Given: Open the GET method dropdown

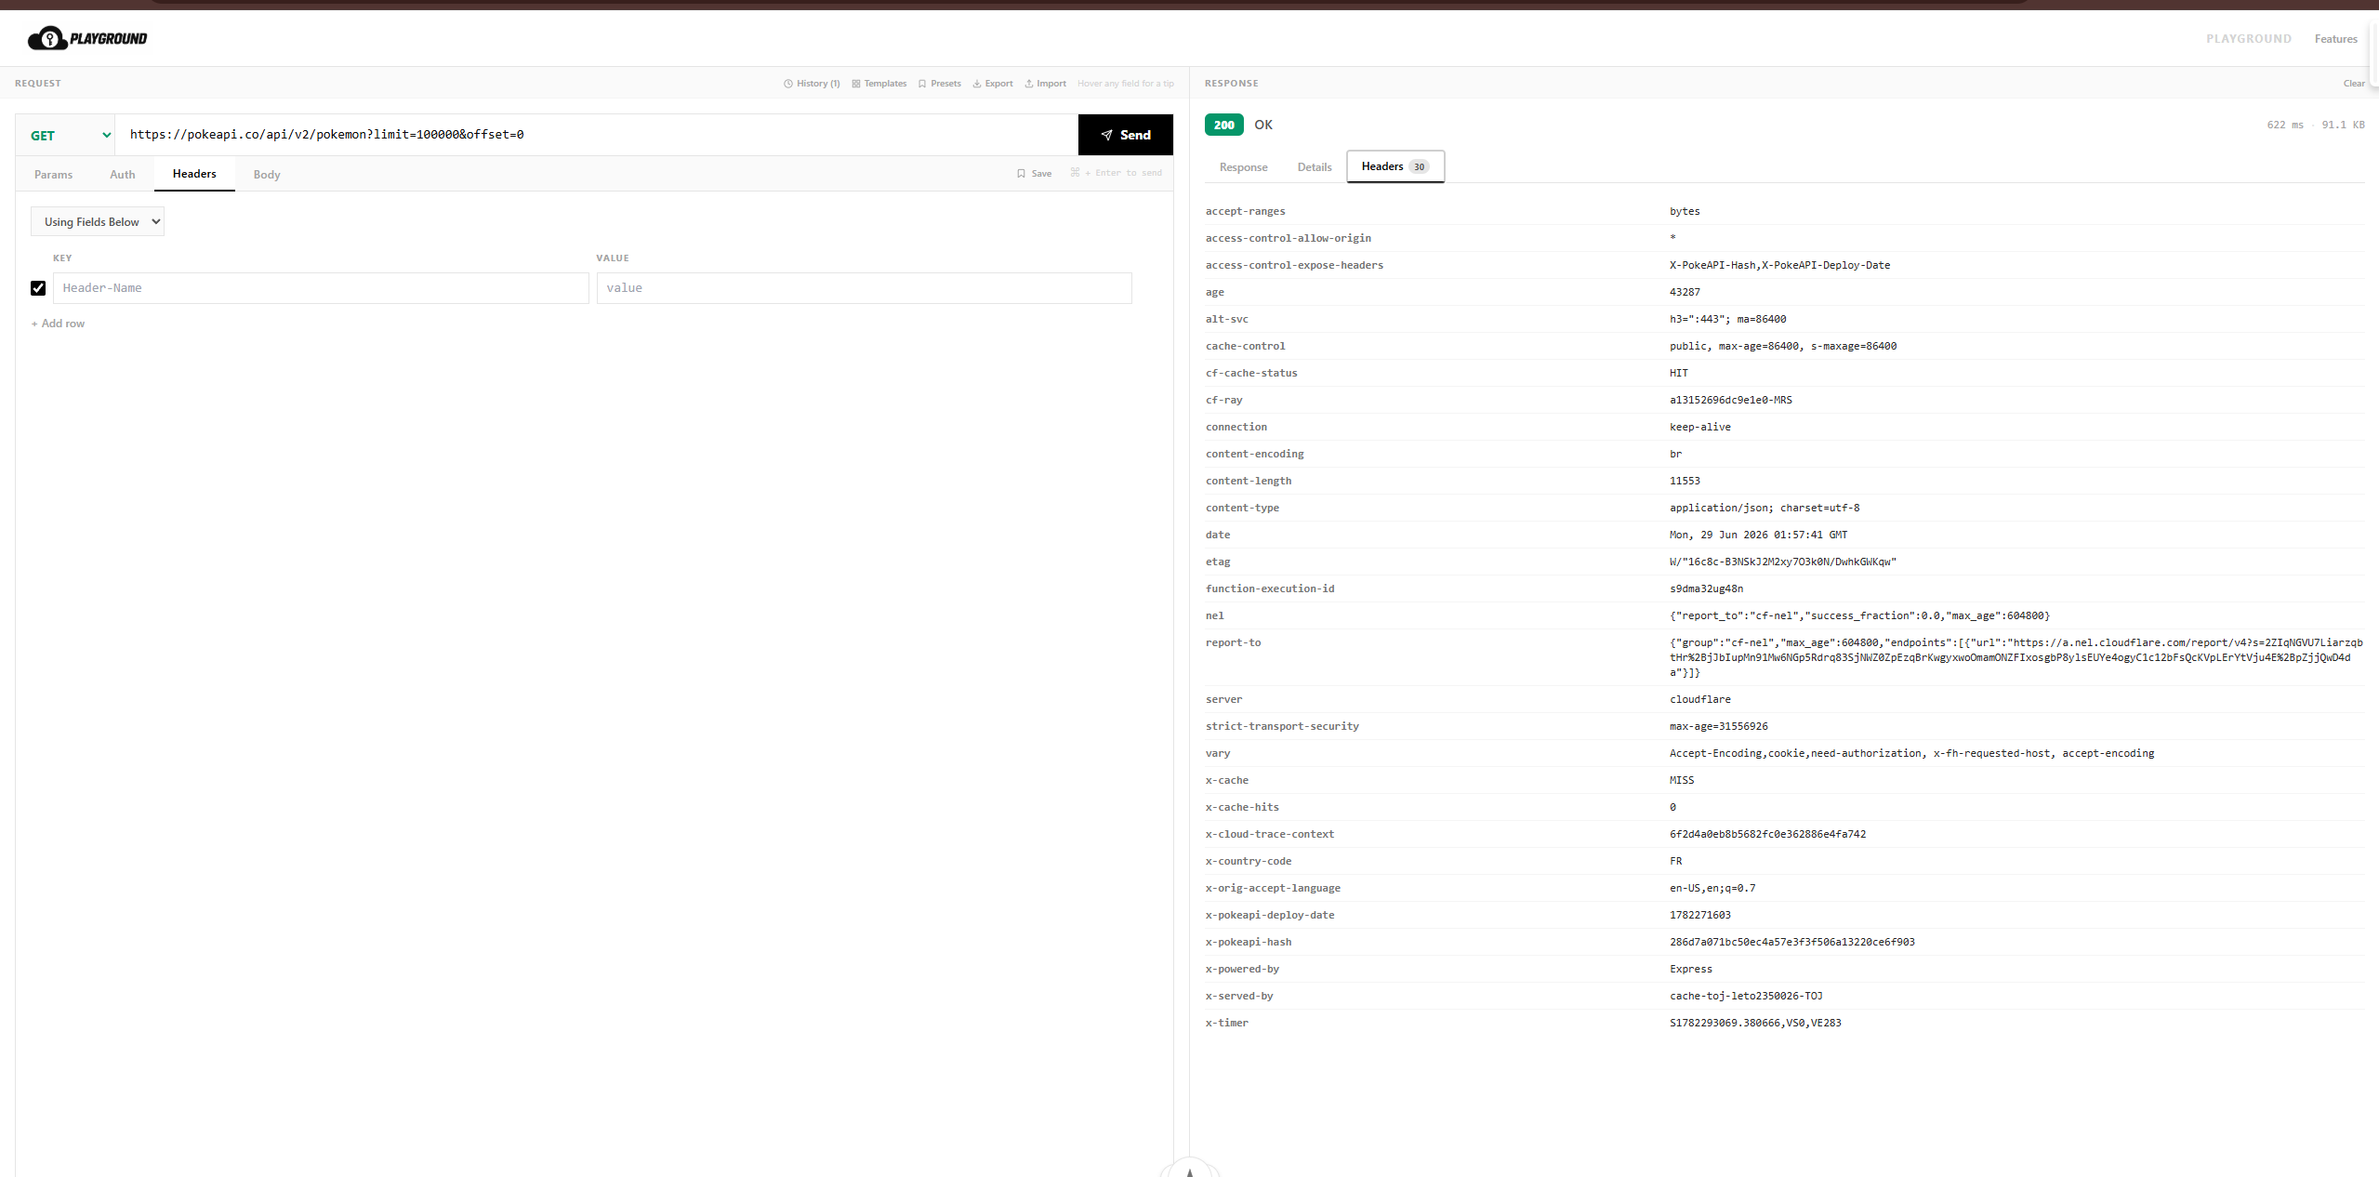Looking at the screenshot, I should point(65,135).
